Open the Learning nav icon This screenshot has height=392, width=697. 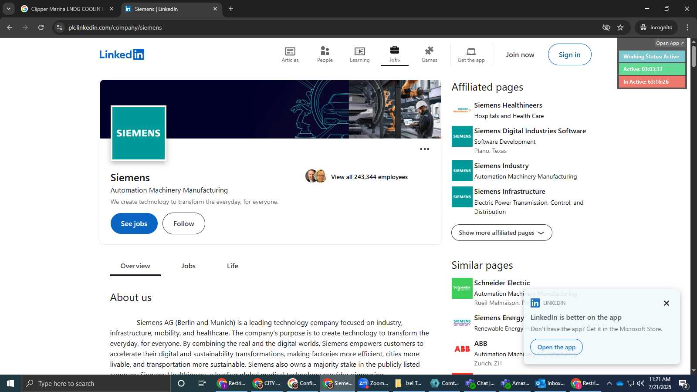(359, 51)
